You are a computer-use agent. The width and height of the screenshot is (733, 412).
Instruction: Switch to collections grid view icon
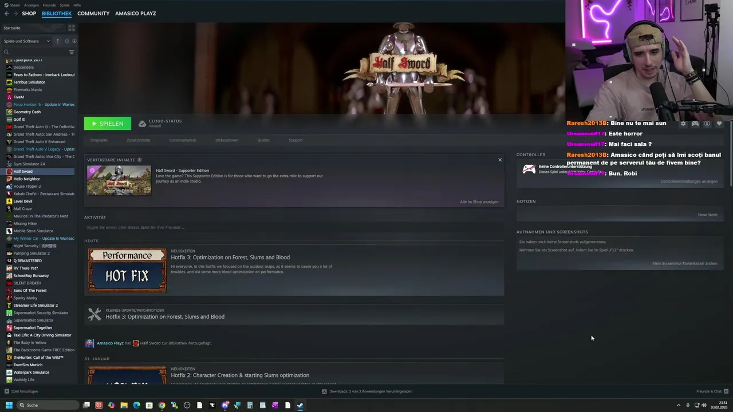tap(72, 28)
